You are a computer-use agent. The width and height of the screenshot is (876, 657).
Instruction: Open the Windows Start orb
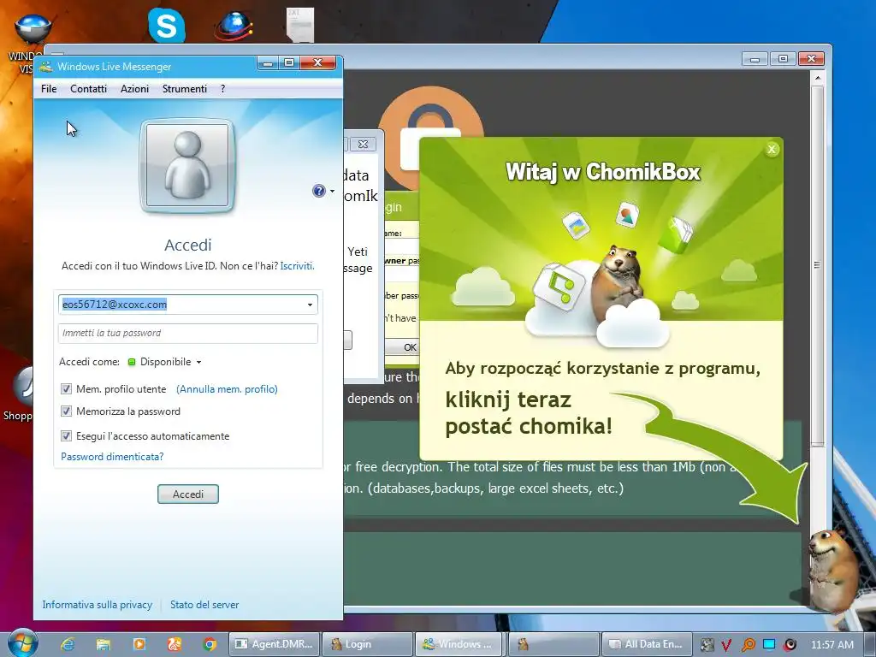23,643
